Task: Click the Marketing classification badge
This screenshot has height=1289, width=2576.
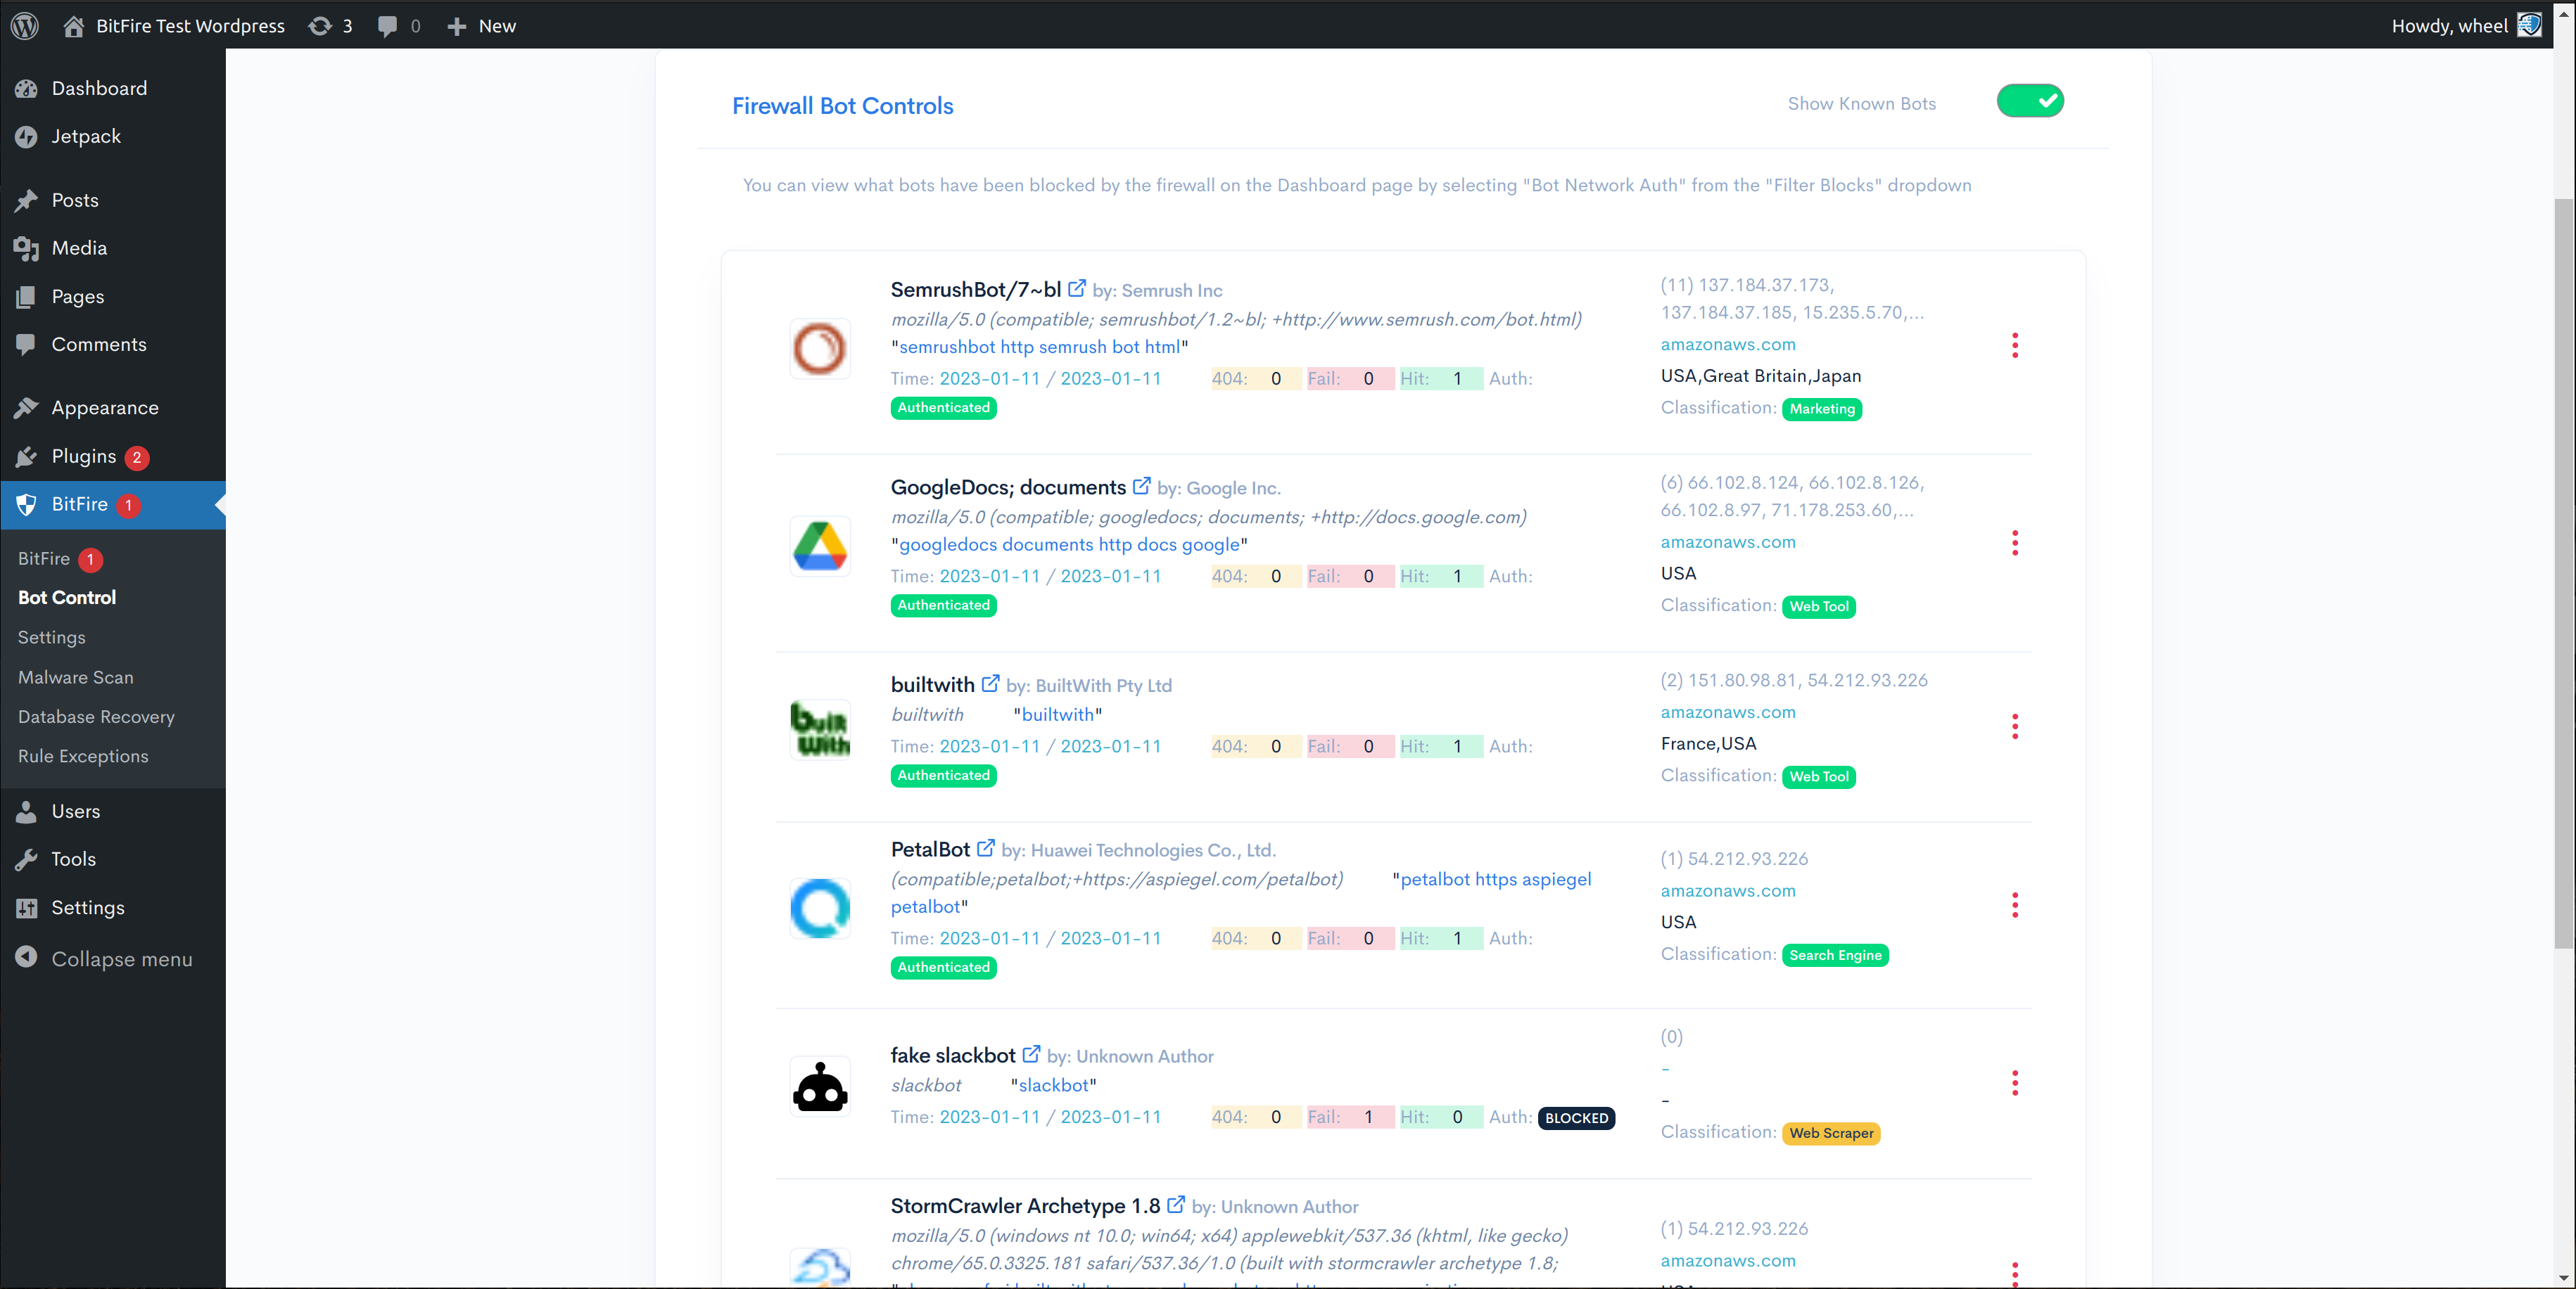Action: 1821,409
